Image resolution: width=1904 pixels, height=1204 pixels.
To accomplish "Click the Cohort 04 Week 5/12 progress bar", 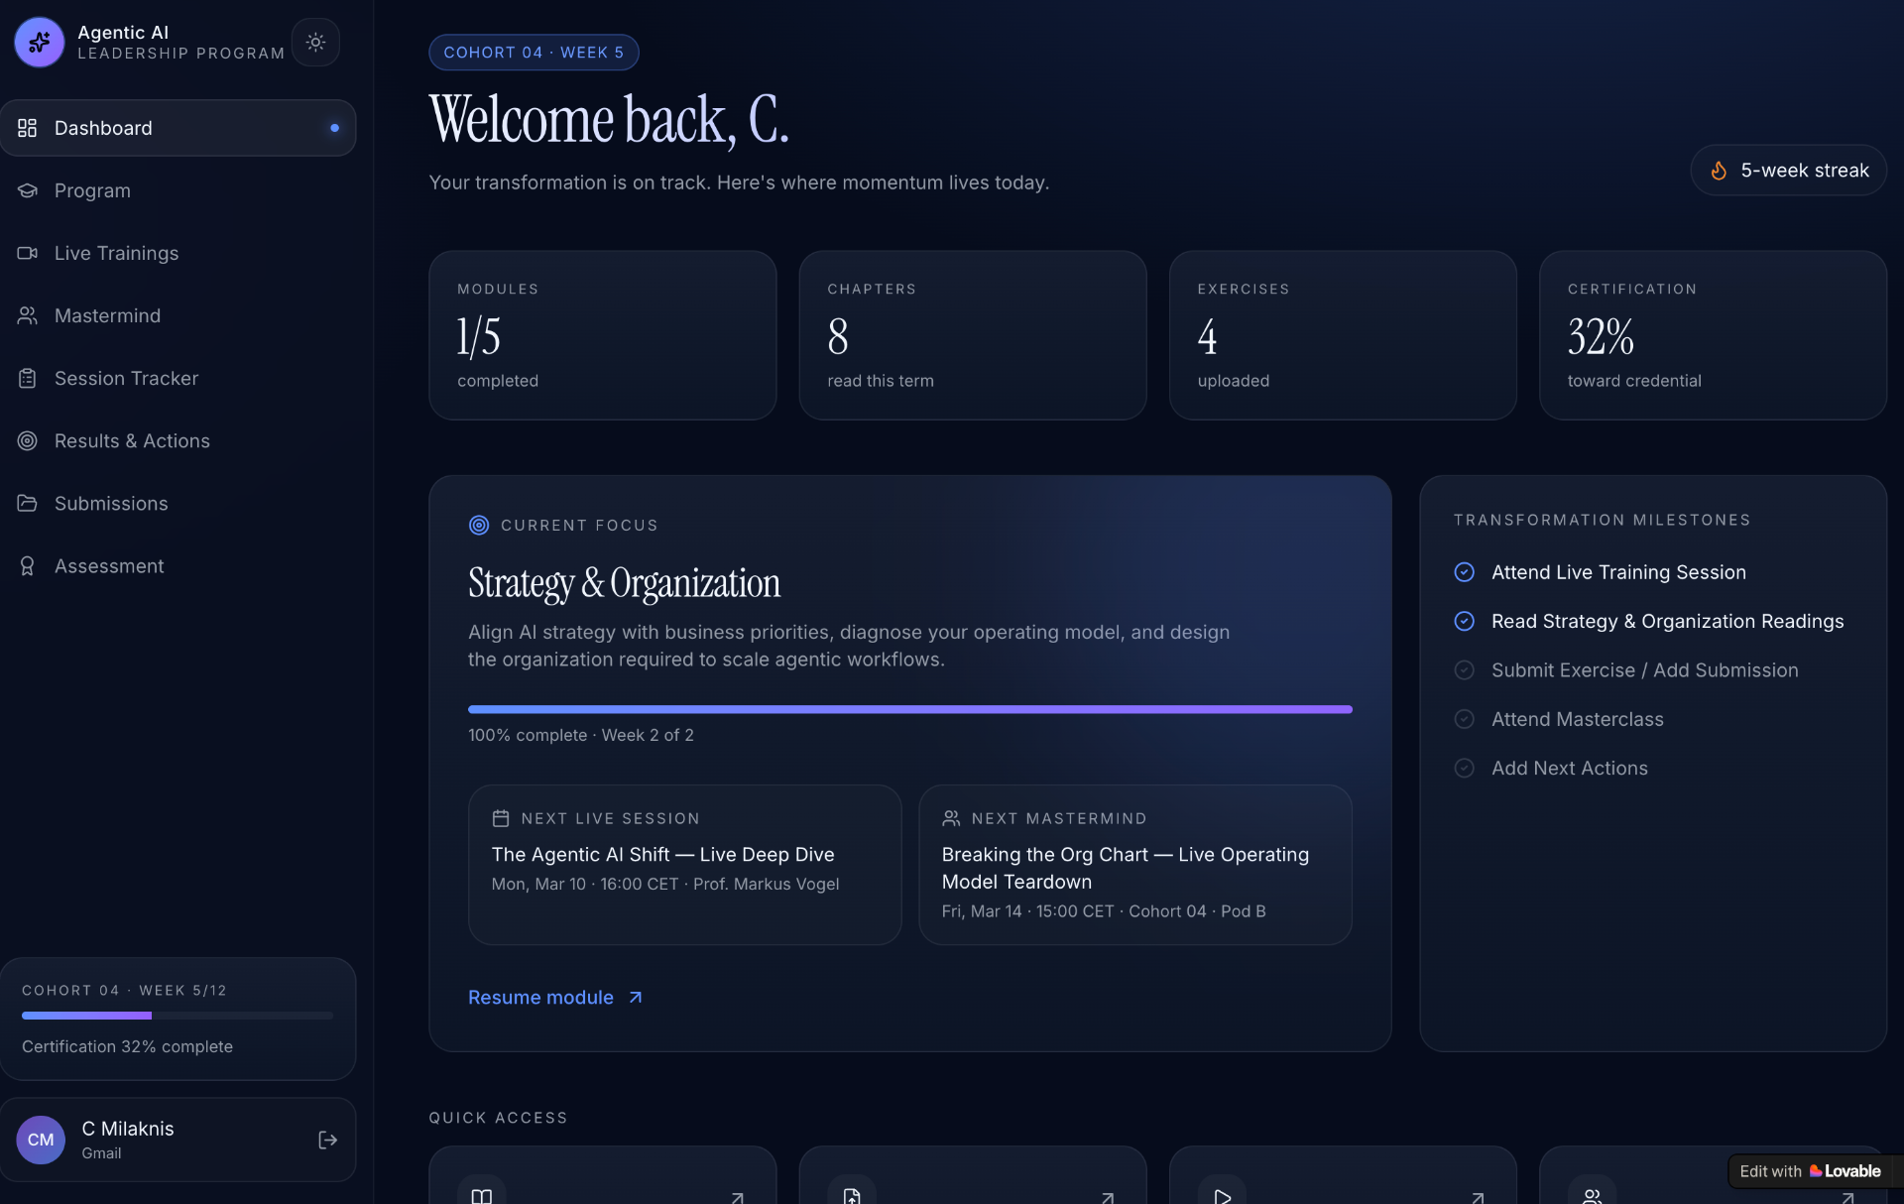I will 178,1016.
